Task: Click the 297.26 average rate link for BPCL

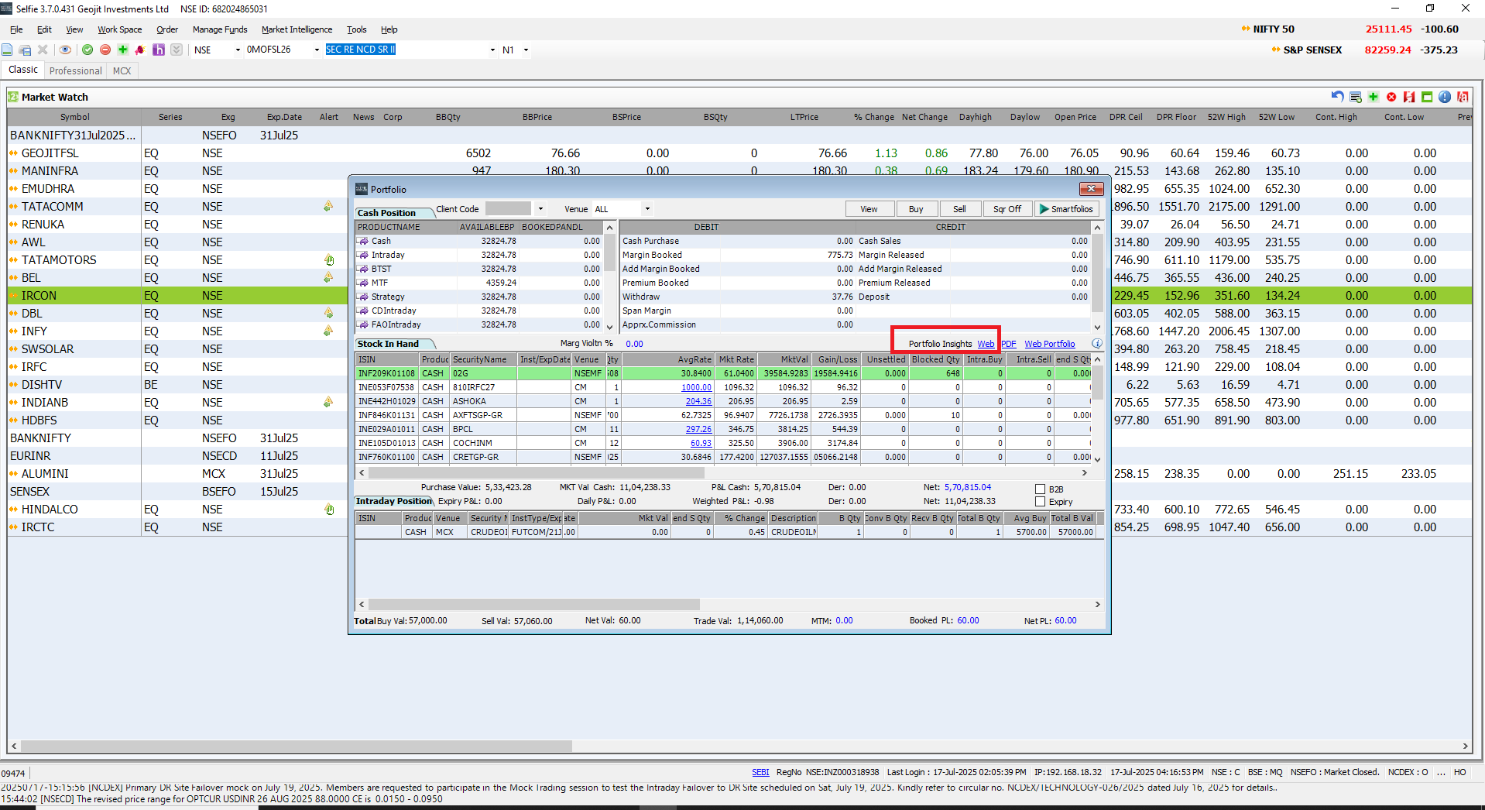Action: [698, 429]
